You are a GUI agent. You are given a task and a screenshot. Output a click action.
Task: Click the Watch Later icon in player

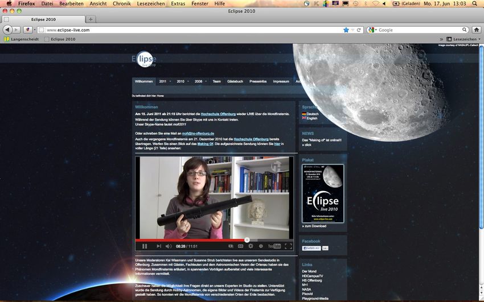tap(231, 246)
